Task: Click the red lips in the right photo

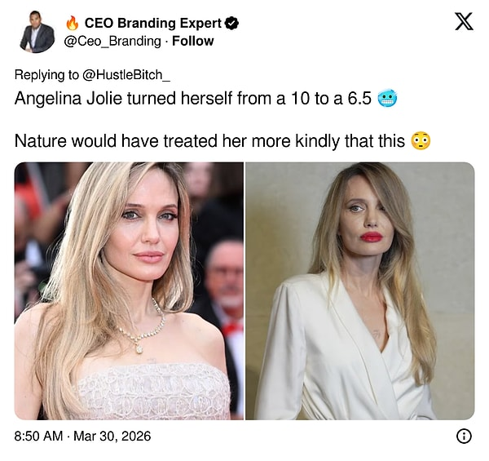Action: 372,237
